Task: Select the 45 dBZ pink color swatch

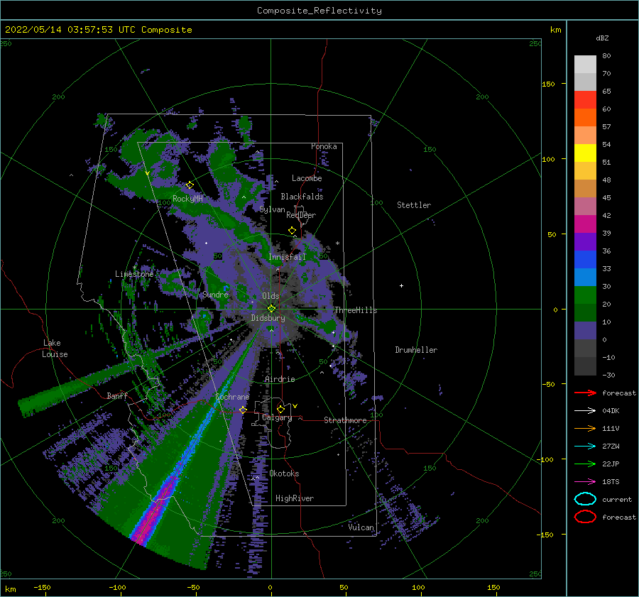Action: pos(585,206)
